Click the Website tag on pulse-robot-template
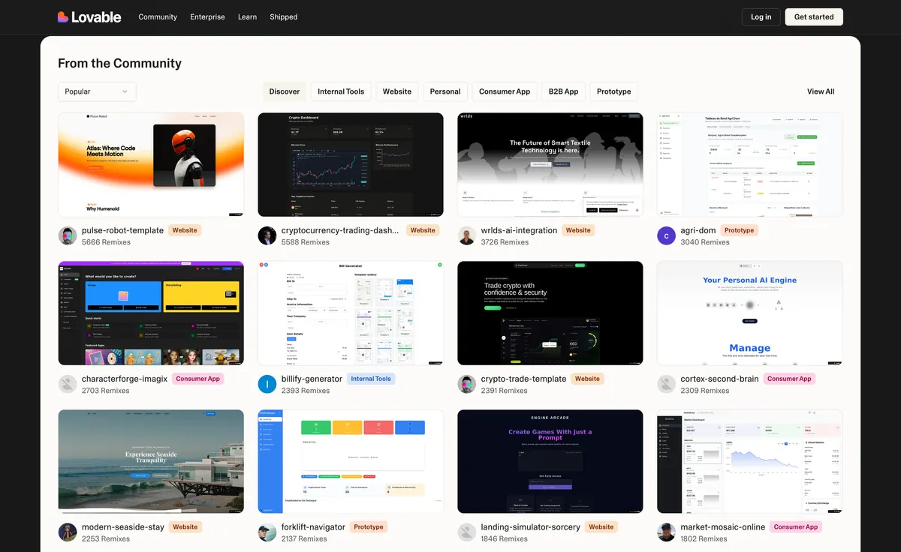The image size is (901, 552). [185, 230]
